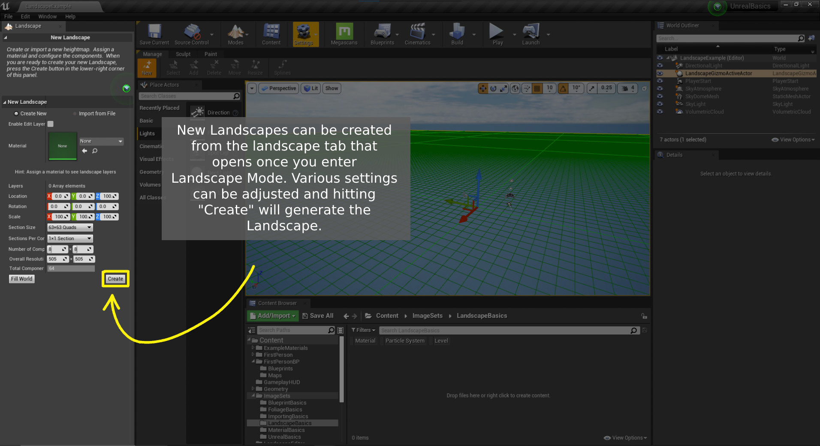The height and width of the screenshot is (446, 820).
Task: Click the Create landscape button
Action: 115,279
